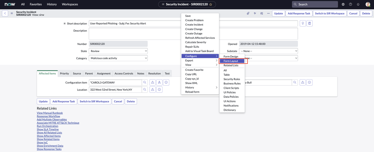Click the top Delete button

(x=366, y=13)
